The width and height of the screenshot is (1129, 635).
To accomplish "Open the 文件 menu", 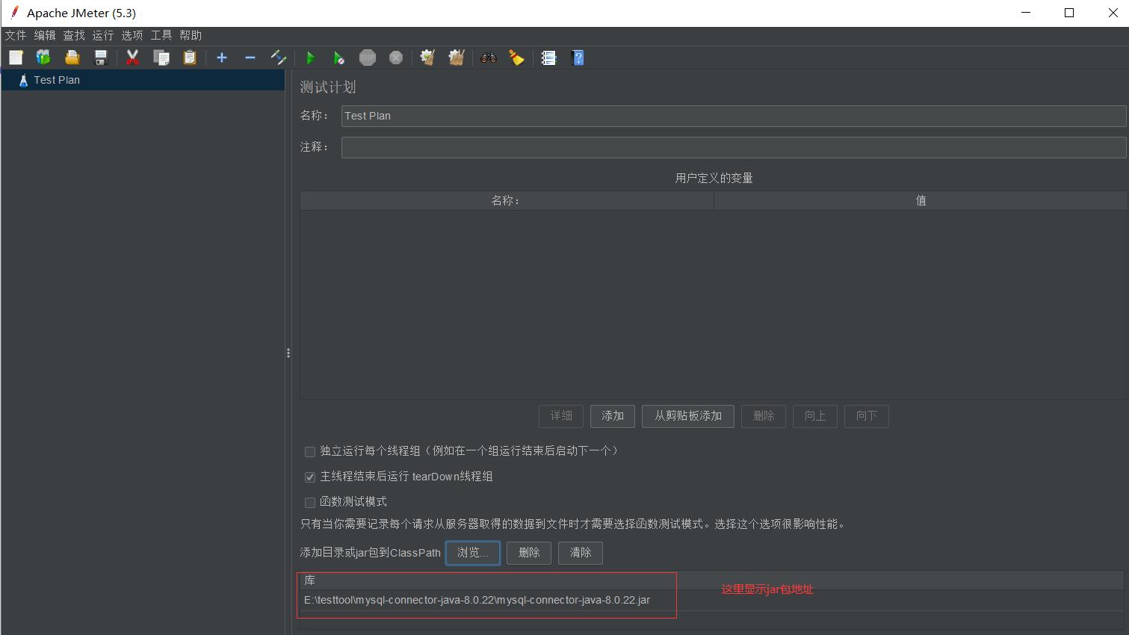I will pyautogui.click(x=15, y=35).
